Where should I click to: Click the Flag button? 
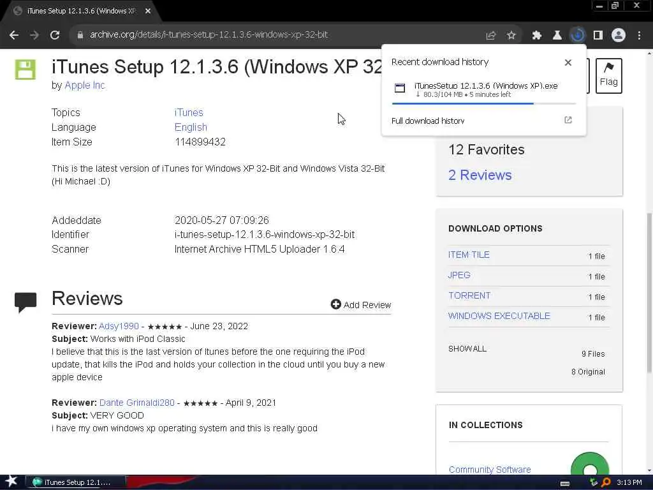click(608, 76)
